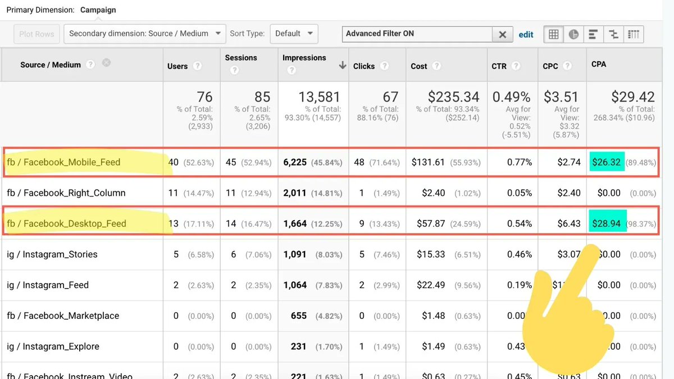Open Secondary dimension Source / Medium dropdown
The image size is (674, 379).
(x=145, y=34)
